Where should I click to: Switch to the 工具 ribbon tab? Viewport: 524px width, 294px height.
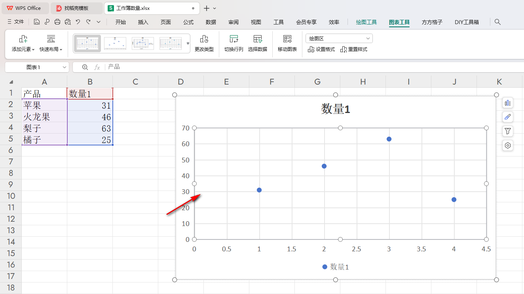(x=279, y=22)
